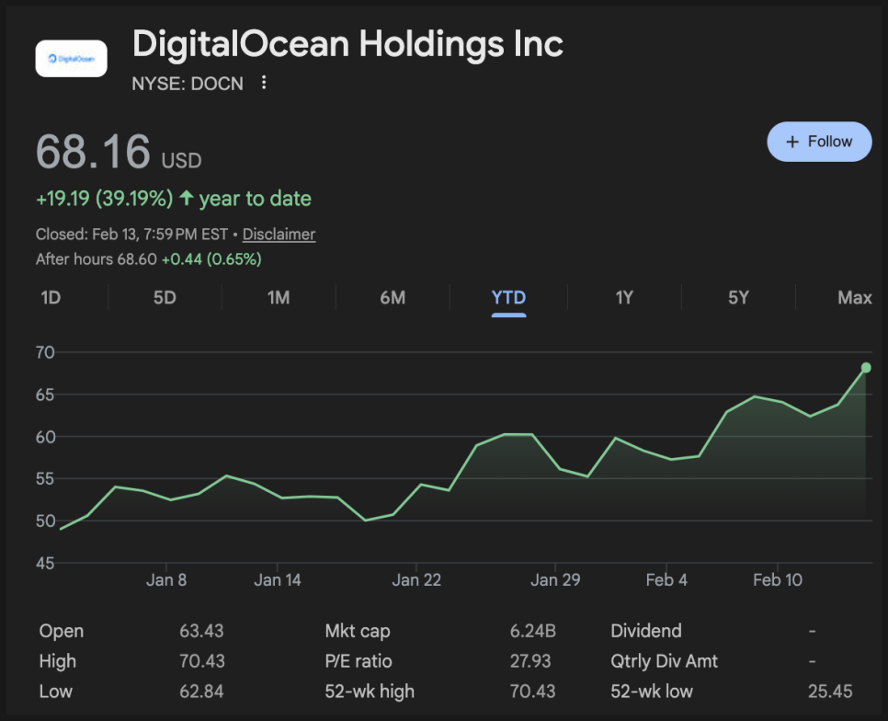Image resolution: width=888 pixels, height=721 pixels.
Task: View the 1Y chart range
Action: click(624, 298)
